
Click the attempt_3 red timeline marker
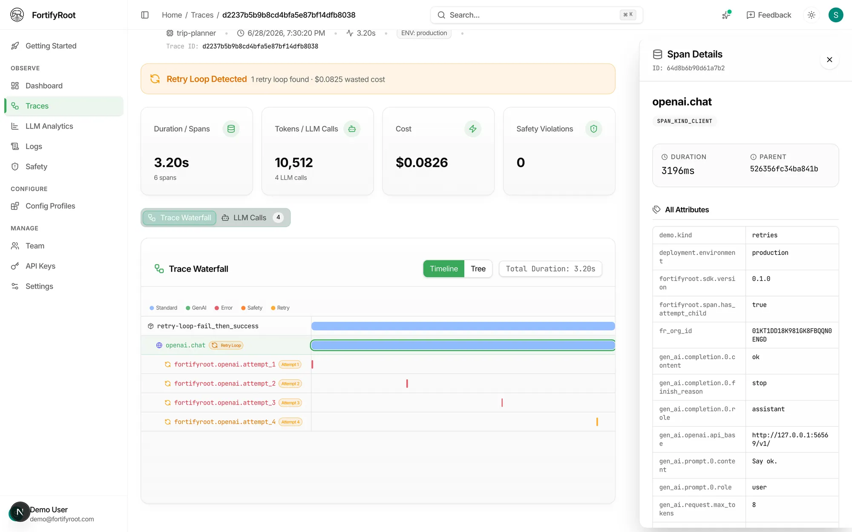coord(502,403)
